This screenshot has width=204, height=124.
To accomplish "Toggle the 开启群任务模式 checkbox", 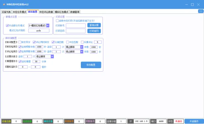I will [x=7, y=25].
